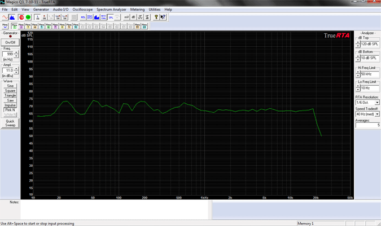
Task: Select the Sine waveform option
Action: pyautogui.click(x=10, y=86)
